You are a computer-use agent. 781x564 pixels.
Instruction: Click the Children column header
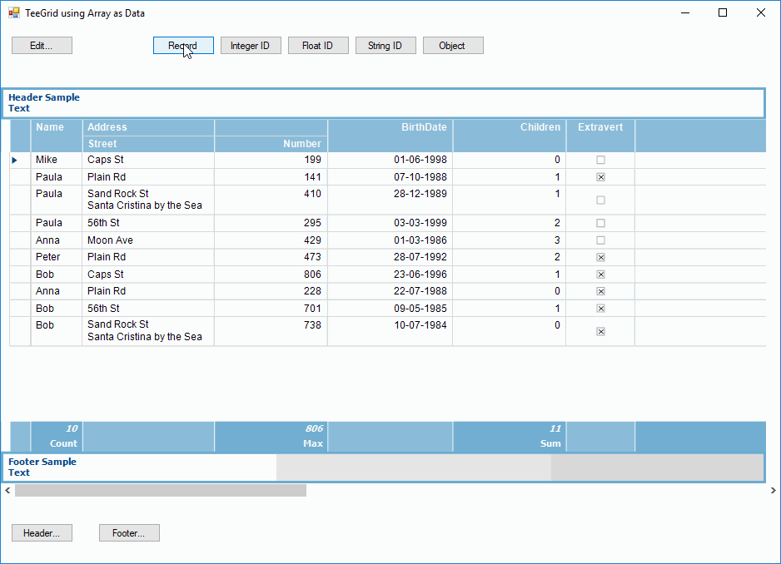point(509,128)
